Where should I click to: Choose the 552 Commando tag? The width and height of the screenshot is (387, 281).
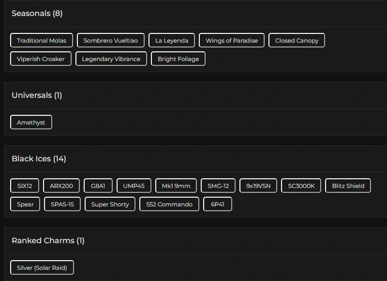click(x=169, y=204)
